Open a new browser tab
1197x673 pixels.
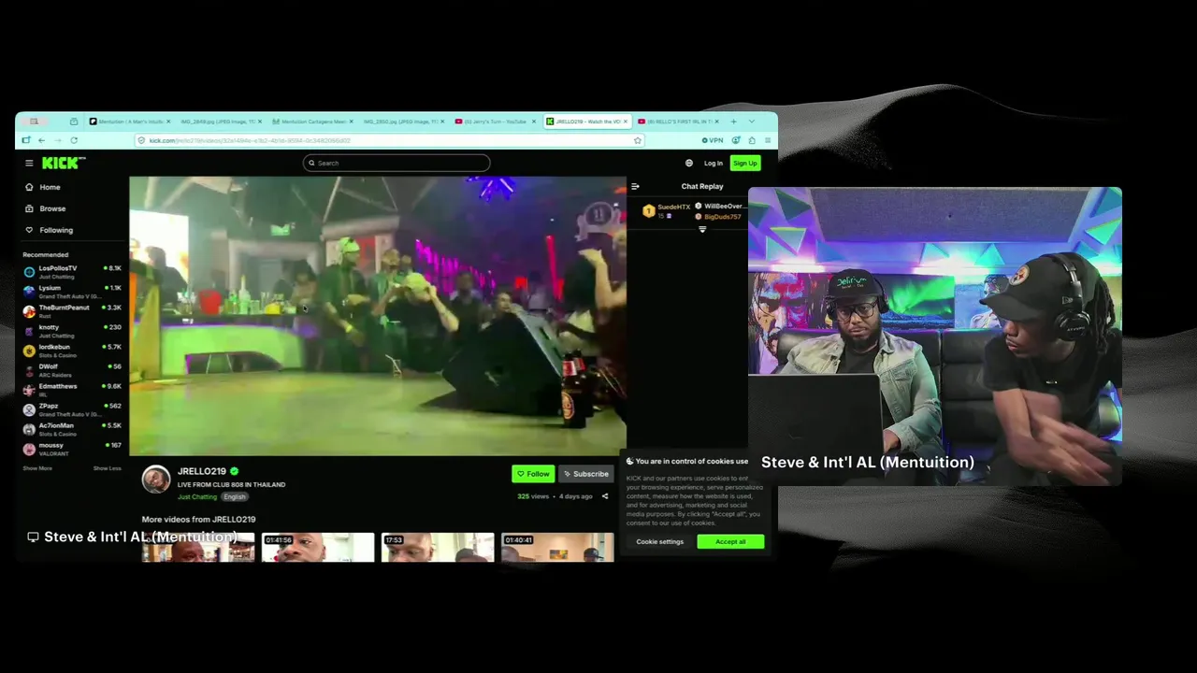(733, 122)
